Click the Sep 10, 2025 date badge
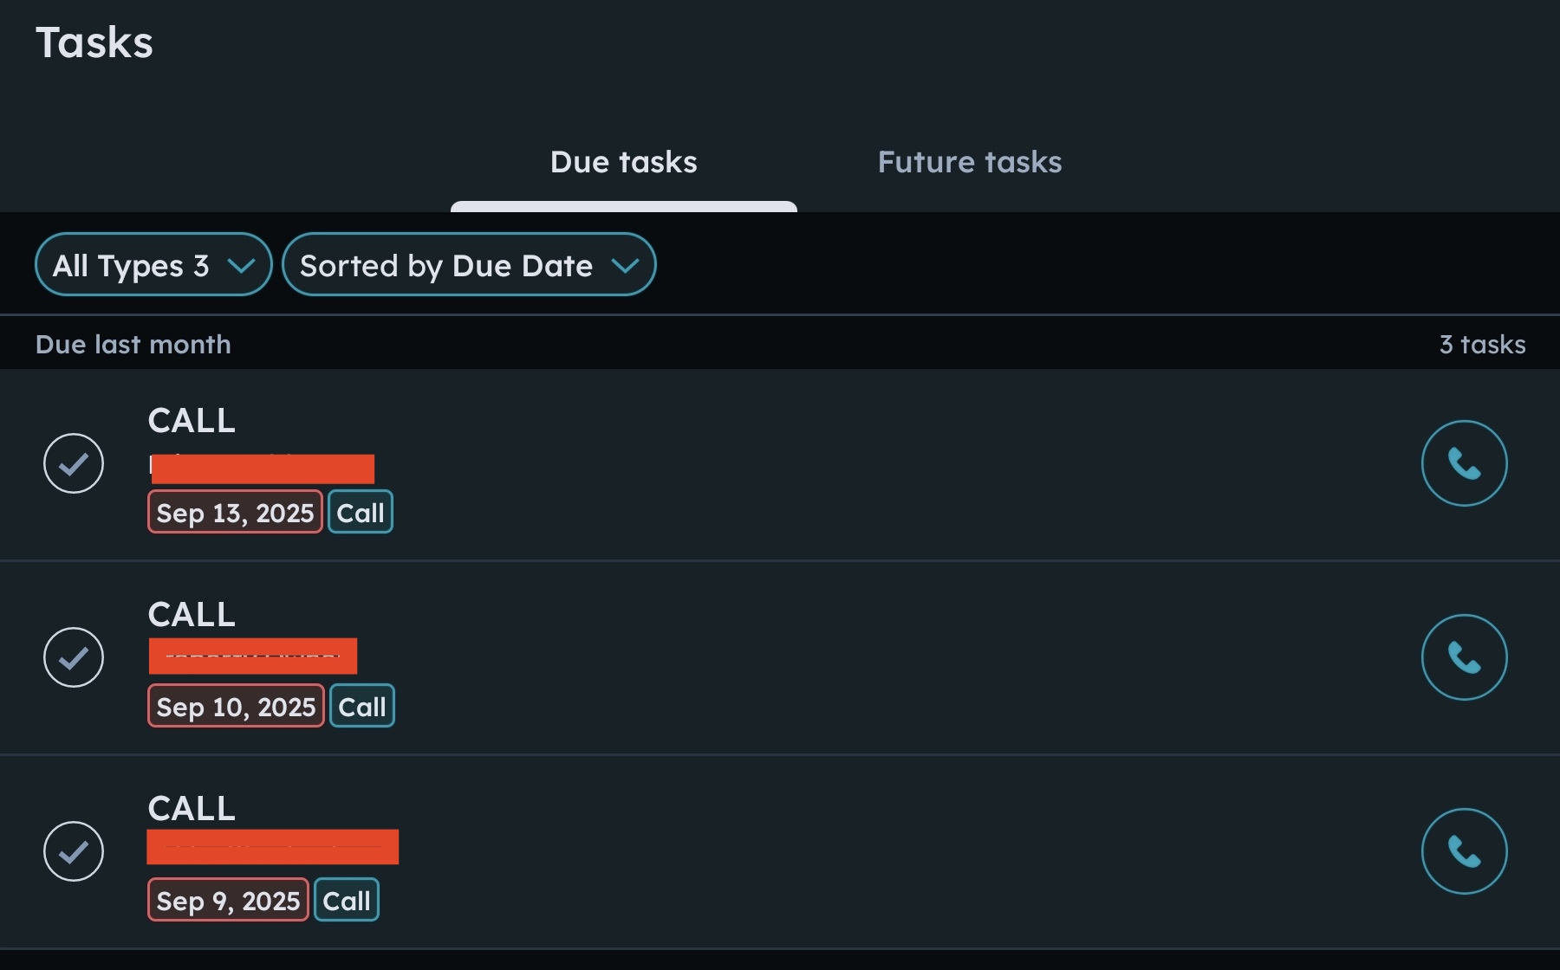1560x970 pixels. pos(236,707)
